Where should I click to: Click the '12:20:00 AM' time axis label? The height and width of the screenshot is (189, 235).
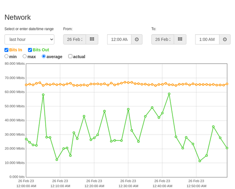(x=94, y=186)
